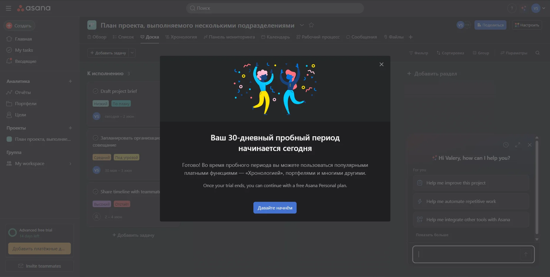Open Отчёты in sidebar

[x=23, y=92]
